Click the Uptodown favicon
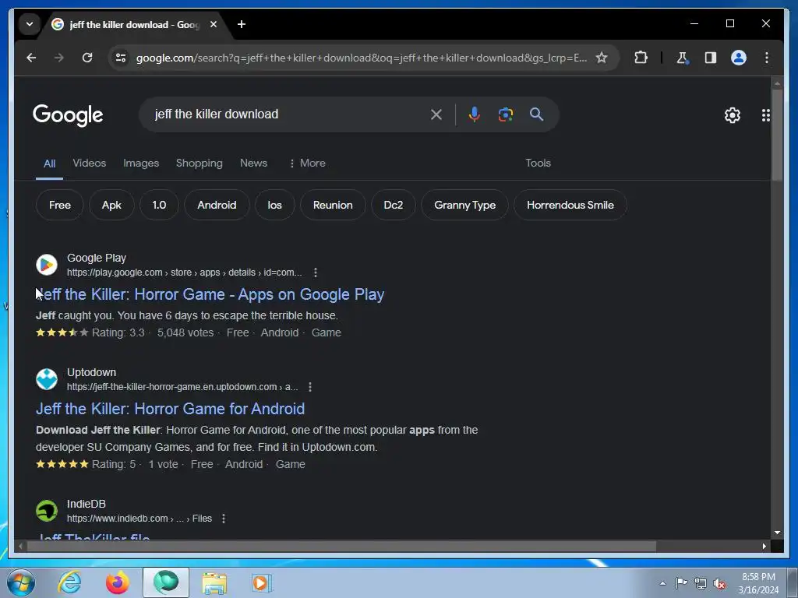The width and height of the screenshot is (798, 598). 46,379
